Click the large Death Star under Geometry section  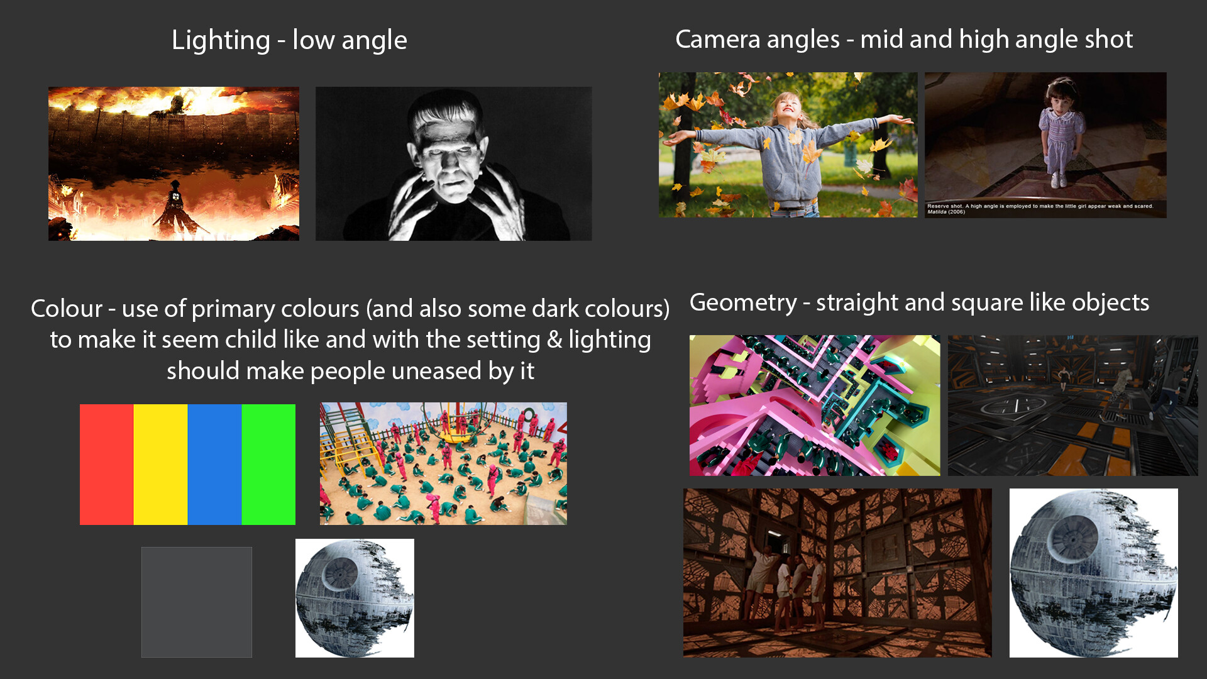click(1094, 573)
